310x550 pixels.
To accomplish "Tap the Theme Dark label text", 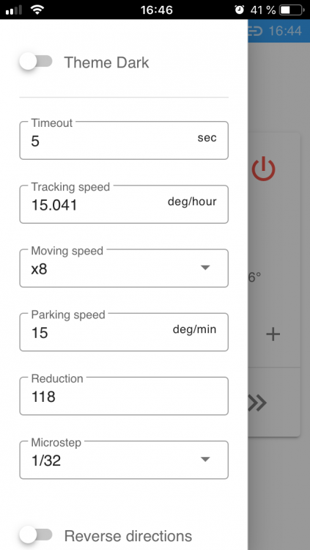I will pyautogui.click(x=106, y=62).
